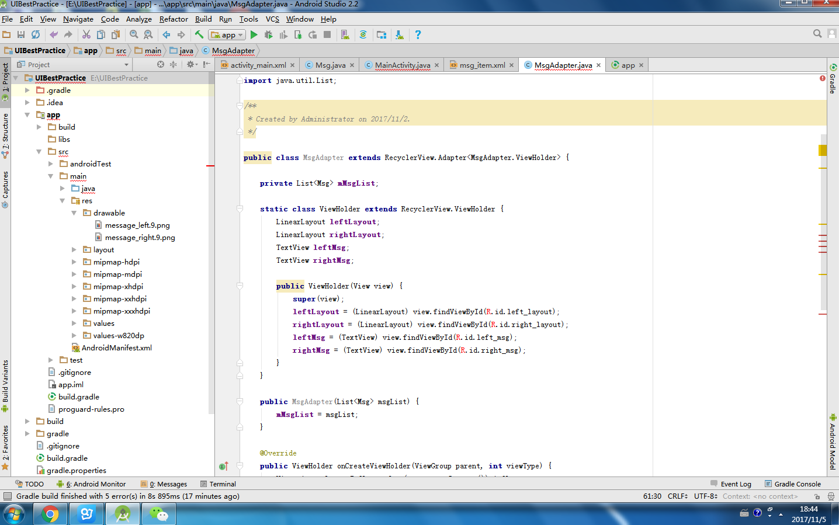Screen dimensions: 839x525
Task: Toggle the Structure side panel
Action: click(5, 135)
